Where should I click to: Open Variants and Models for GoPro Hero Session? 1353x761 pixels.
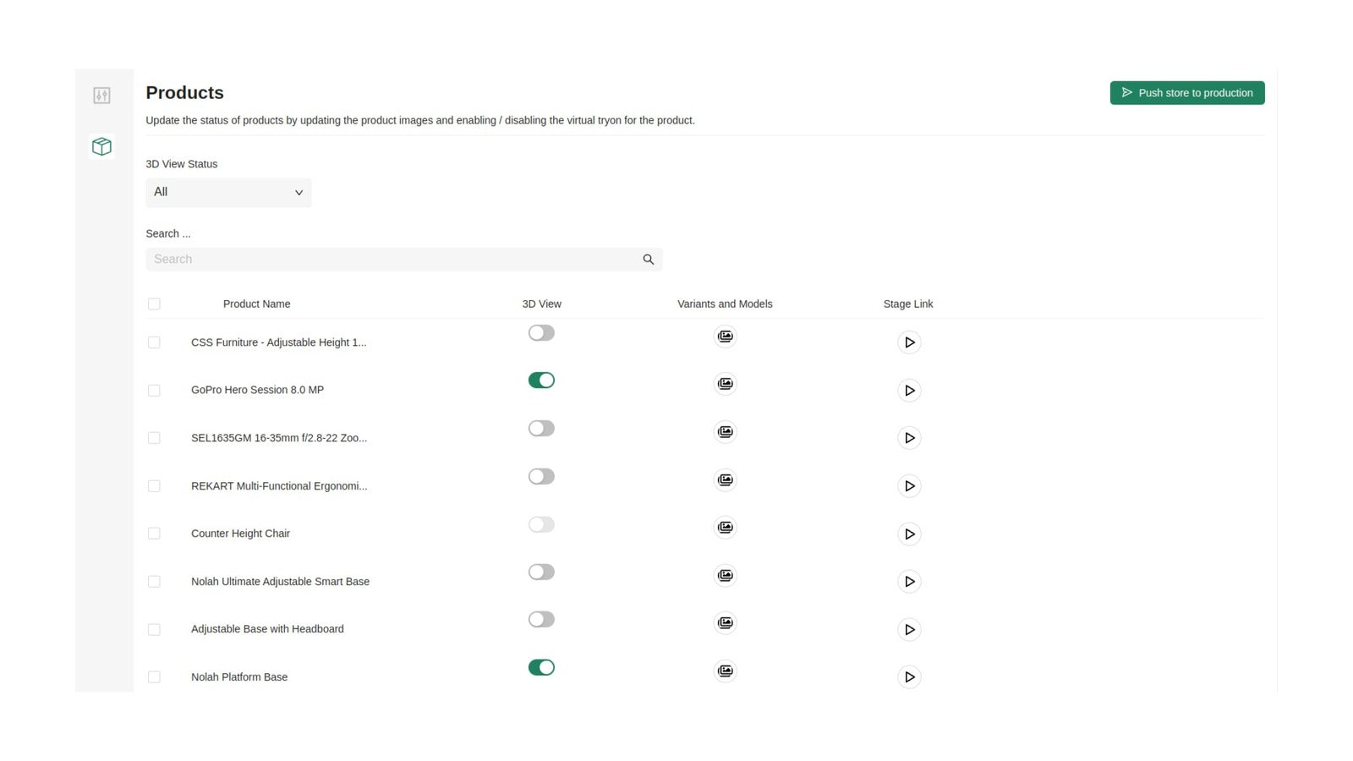[x=725, y=383]
